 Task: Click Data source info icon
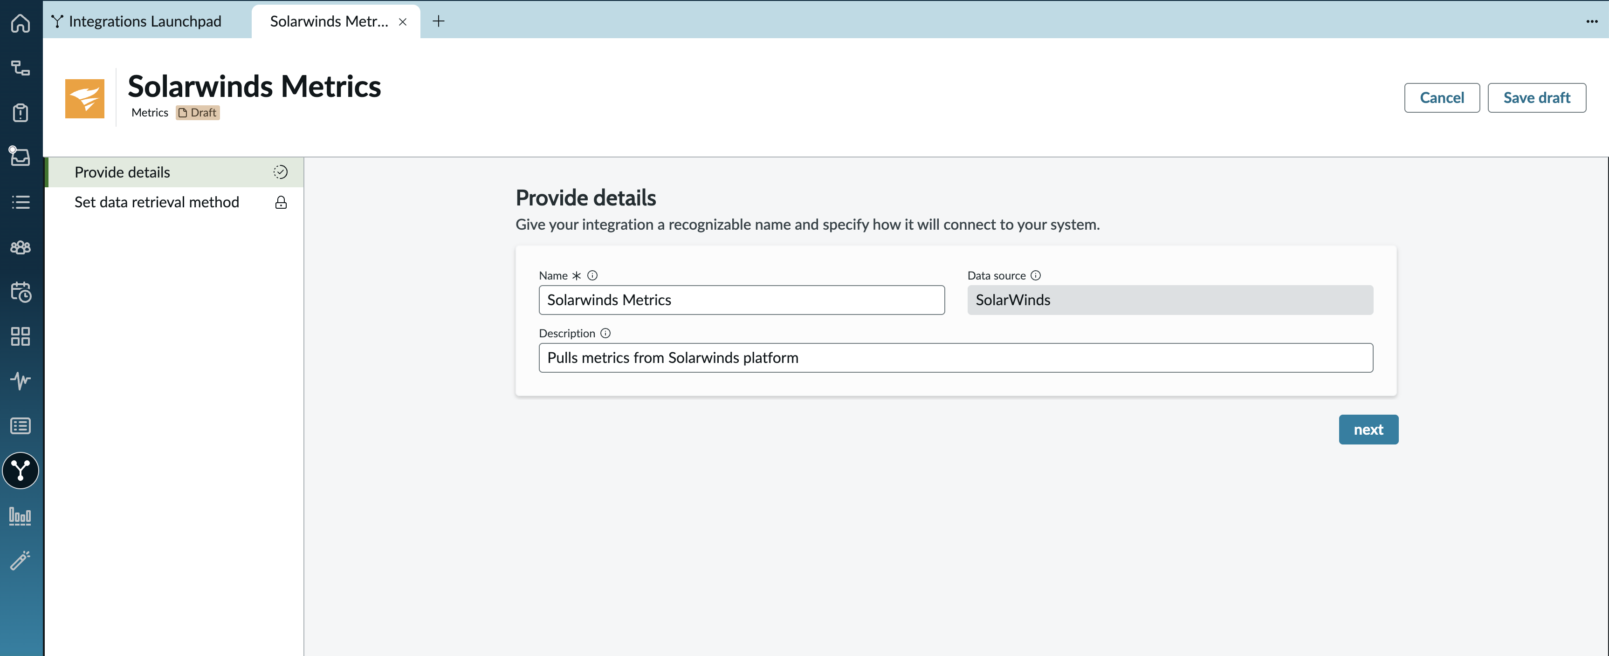coord(1036,275)
